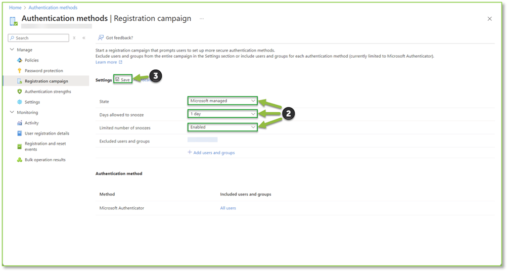
Task: Click the external link icon beside Learn more
Action: 120,62
